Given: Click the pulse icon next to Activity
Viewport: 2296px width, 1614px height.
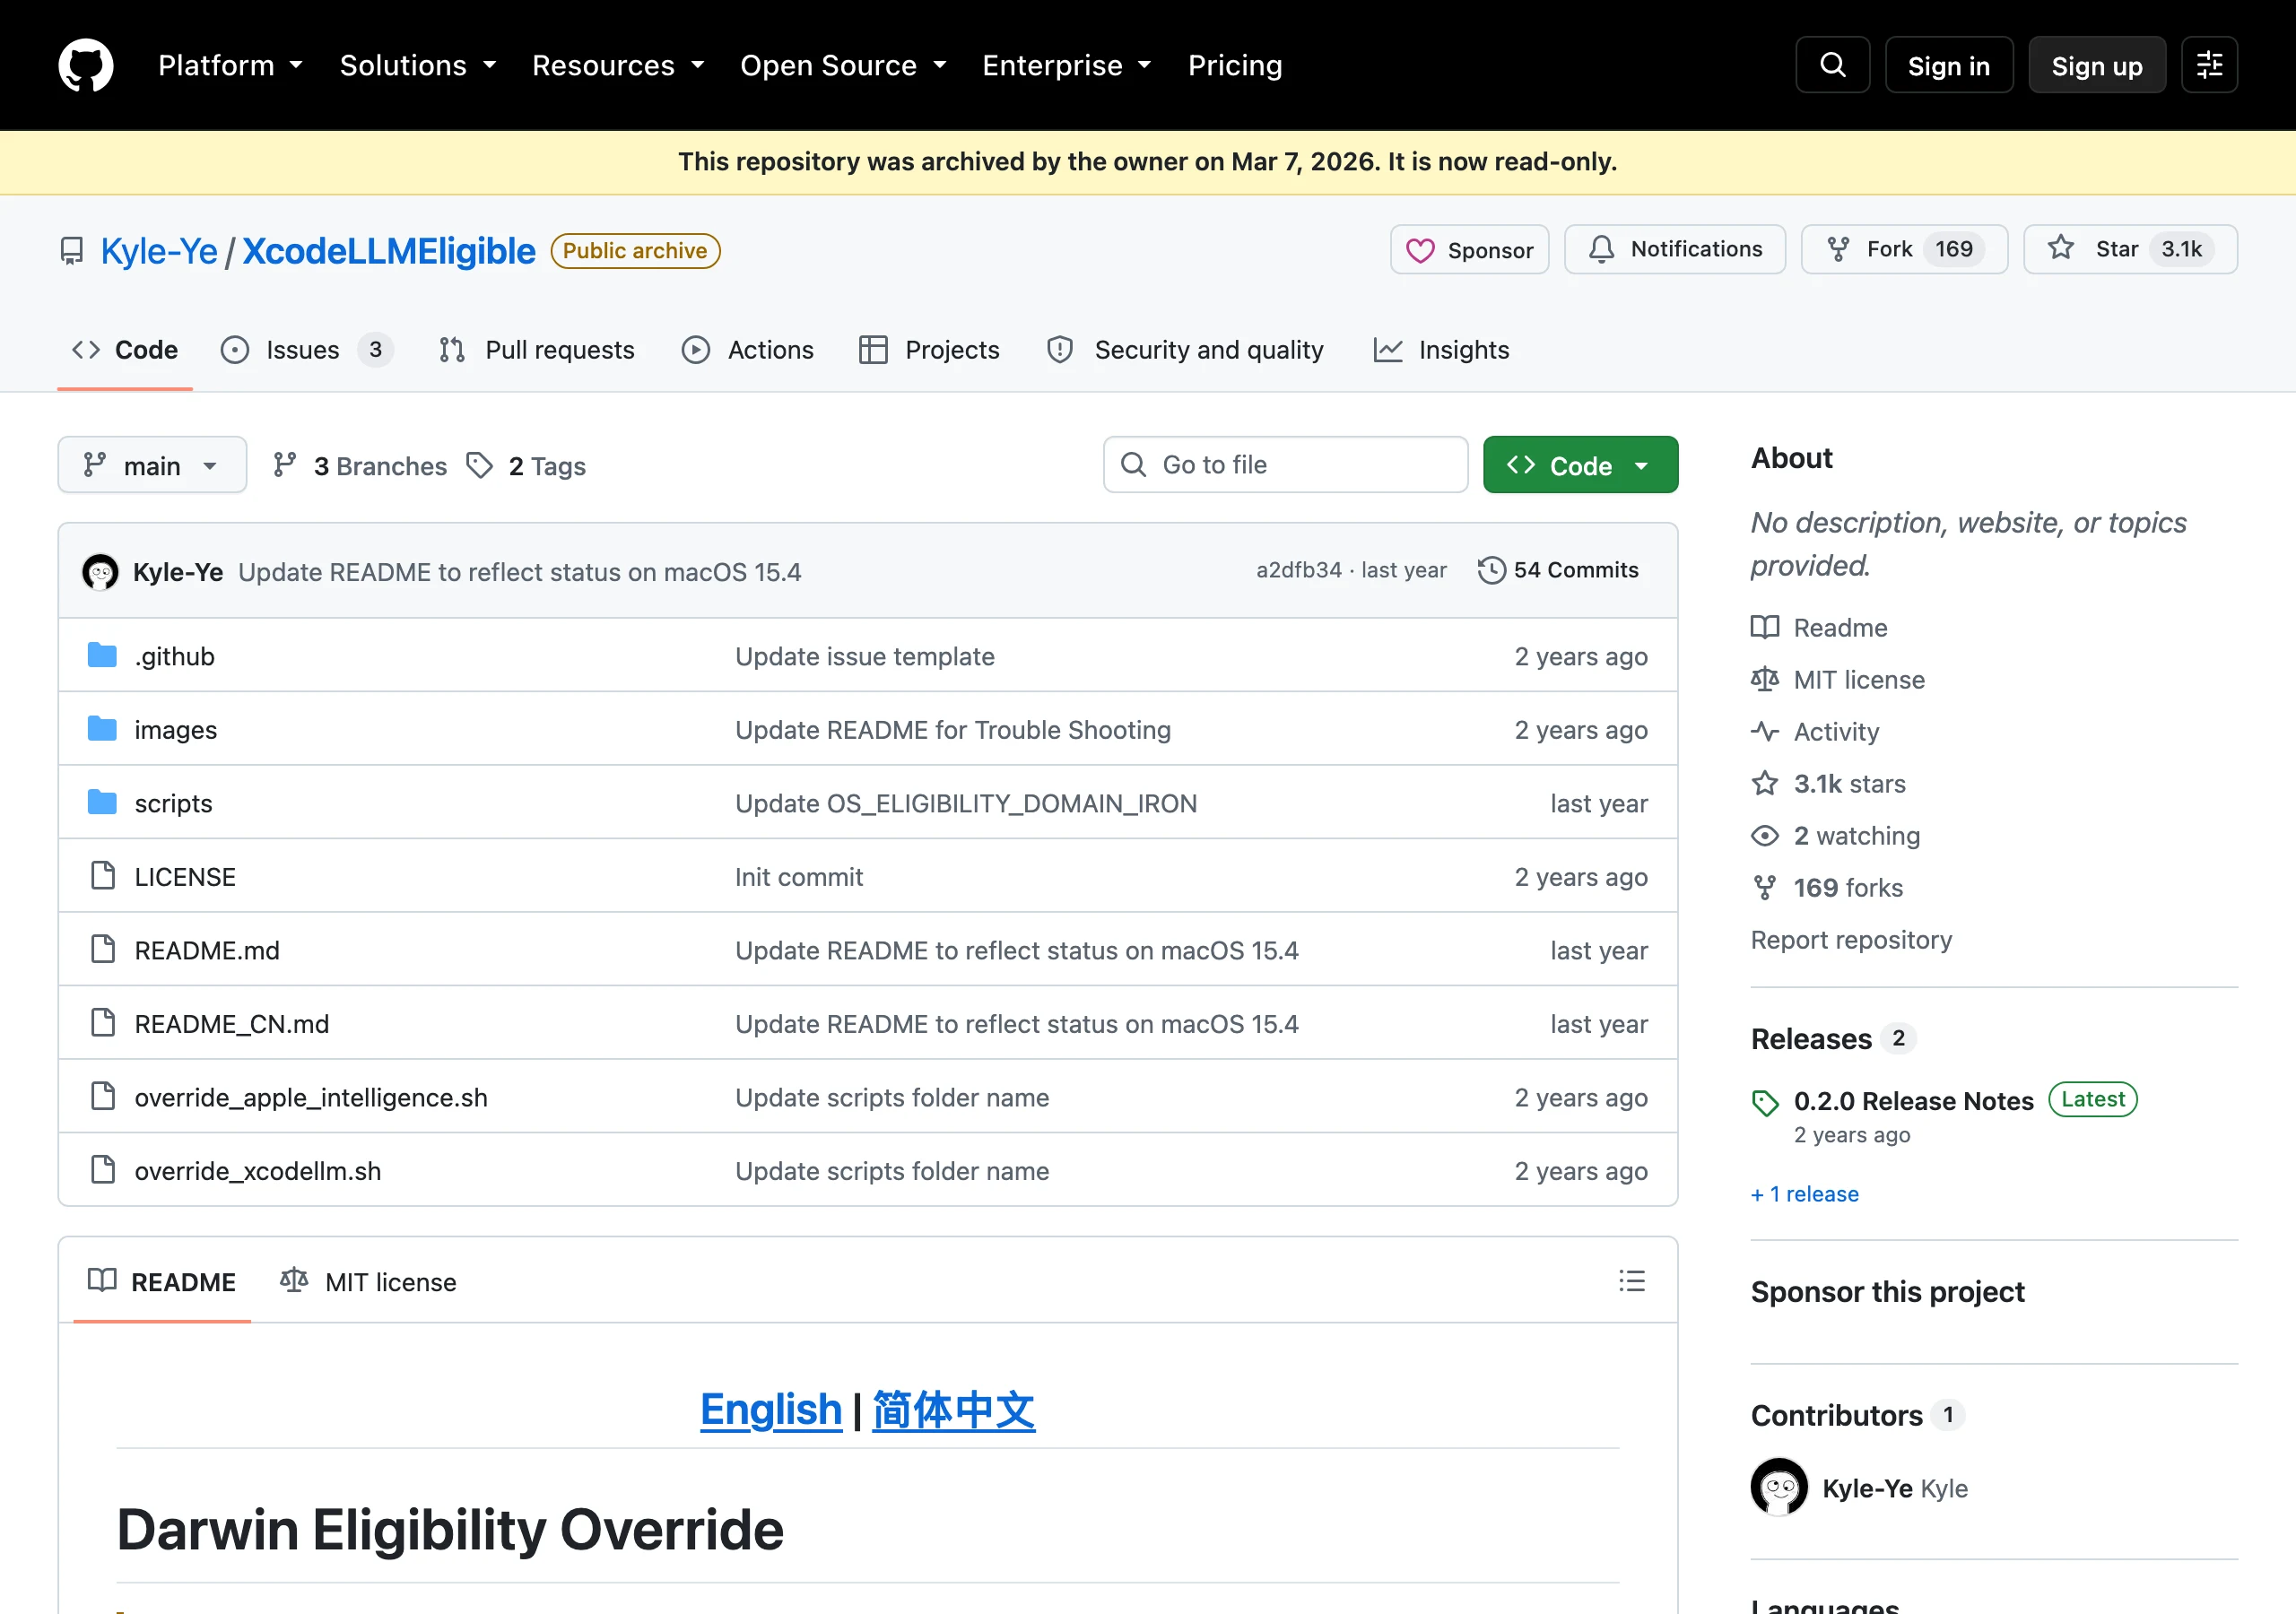Looking at the screenshot, I should click(x=1765, y=731).
